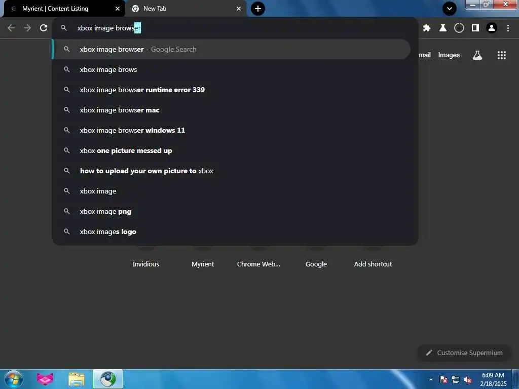
Task: Select 'xbox image browser - Google Search' suggestion
Action: (x=231, y=49)
